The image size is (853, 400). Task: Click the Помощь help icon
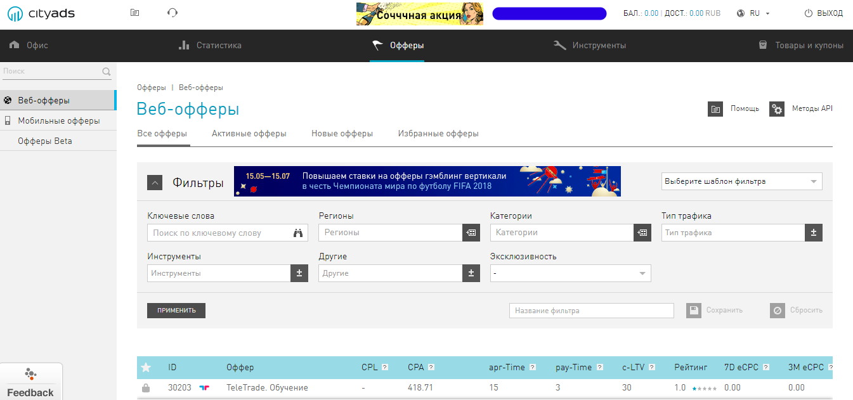point(715,109)
